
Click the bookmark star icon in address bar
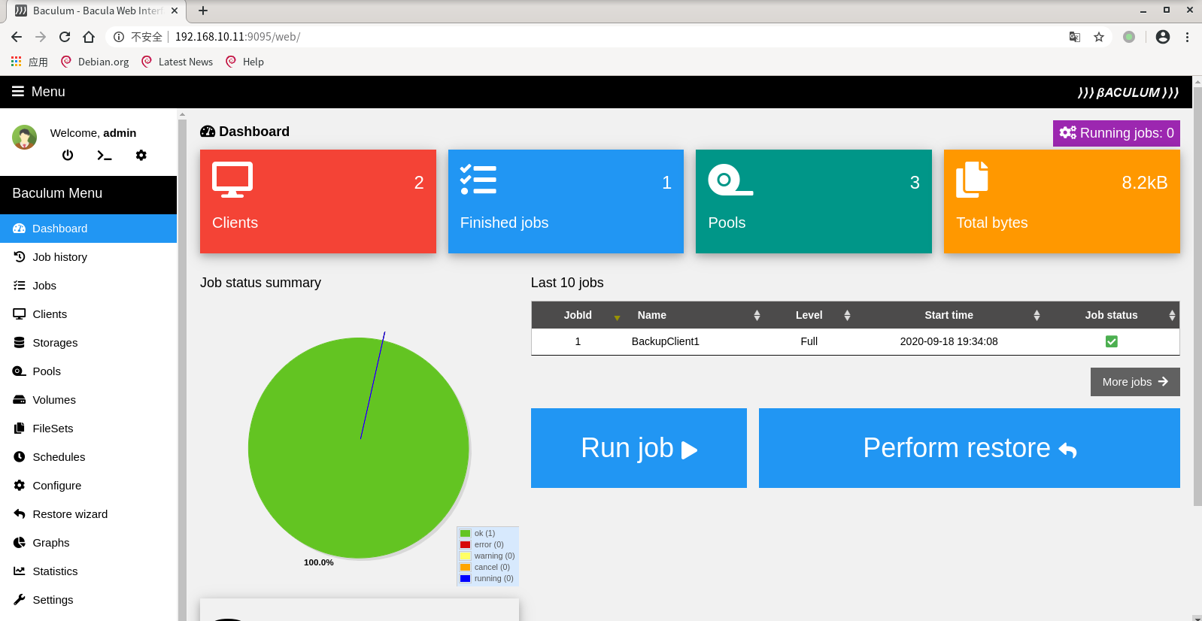1099,37
